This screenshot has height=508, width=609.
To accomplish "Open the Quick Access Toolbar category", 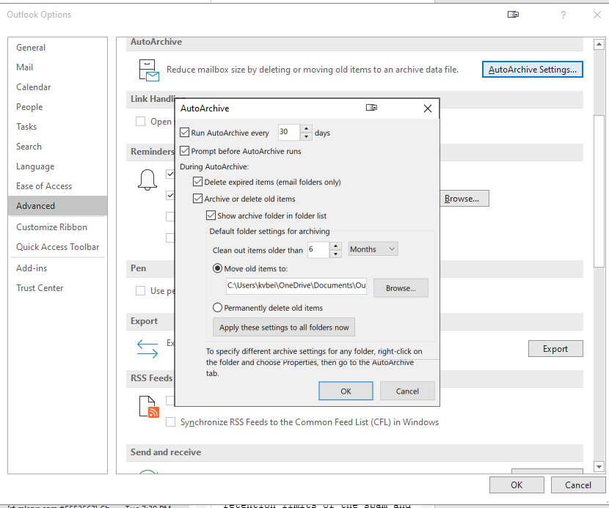I will point(57,247).
